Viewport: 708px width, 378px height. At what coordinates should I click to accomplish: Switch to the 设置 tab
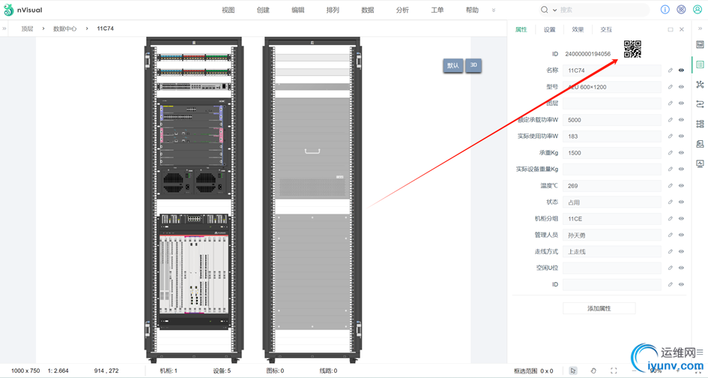pos(549,29)
